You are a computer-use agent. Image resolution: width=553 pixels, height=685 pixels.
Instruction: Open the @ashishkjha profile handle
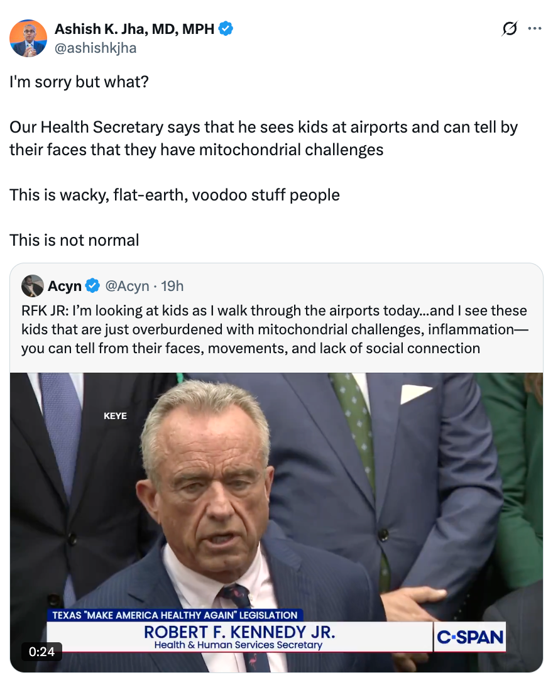click(x=96, y=47)
